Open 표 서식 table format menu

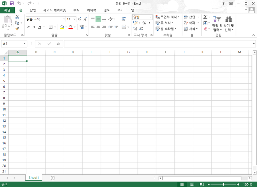click(164, 23)
